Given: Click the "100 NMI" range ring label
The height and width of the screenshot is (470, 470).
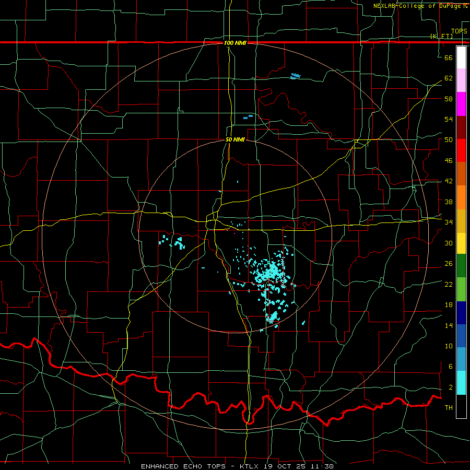Looking at the screenshot, I should [x=236, y=43].
